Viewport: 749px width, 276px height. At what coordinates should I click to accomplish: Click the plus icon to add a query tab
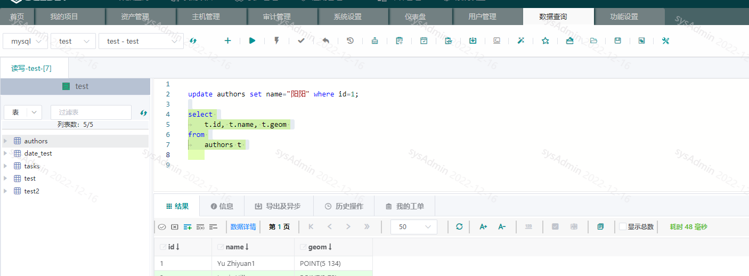coord(227,40)
